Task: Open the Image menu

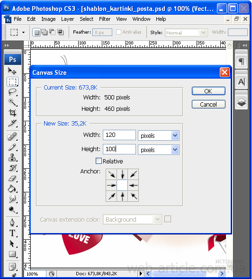Action: pos(48,19)
